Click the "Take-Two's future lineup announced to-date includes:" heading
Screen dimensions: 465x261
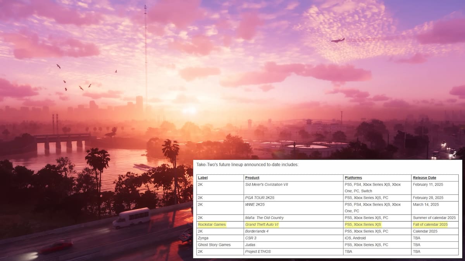[248, 165]
